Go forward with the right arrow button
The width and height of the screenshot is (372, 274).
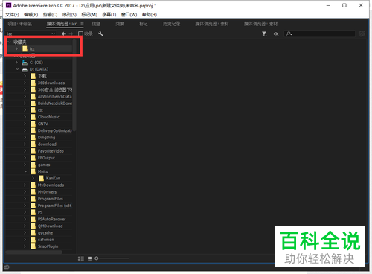click(x=71, y=34)
